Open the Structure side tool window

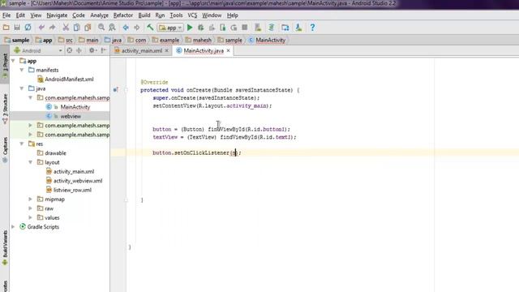(5, 109)
